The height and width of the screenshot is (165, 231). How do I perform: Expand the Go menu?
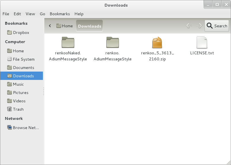click(43, 14)
